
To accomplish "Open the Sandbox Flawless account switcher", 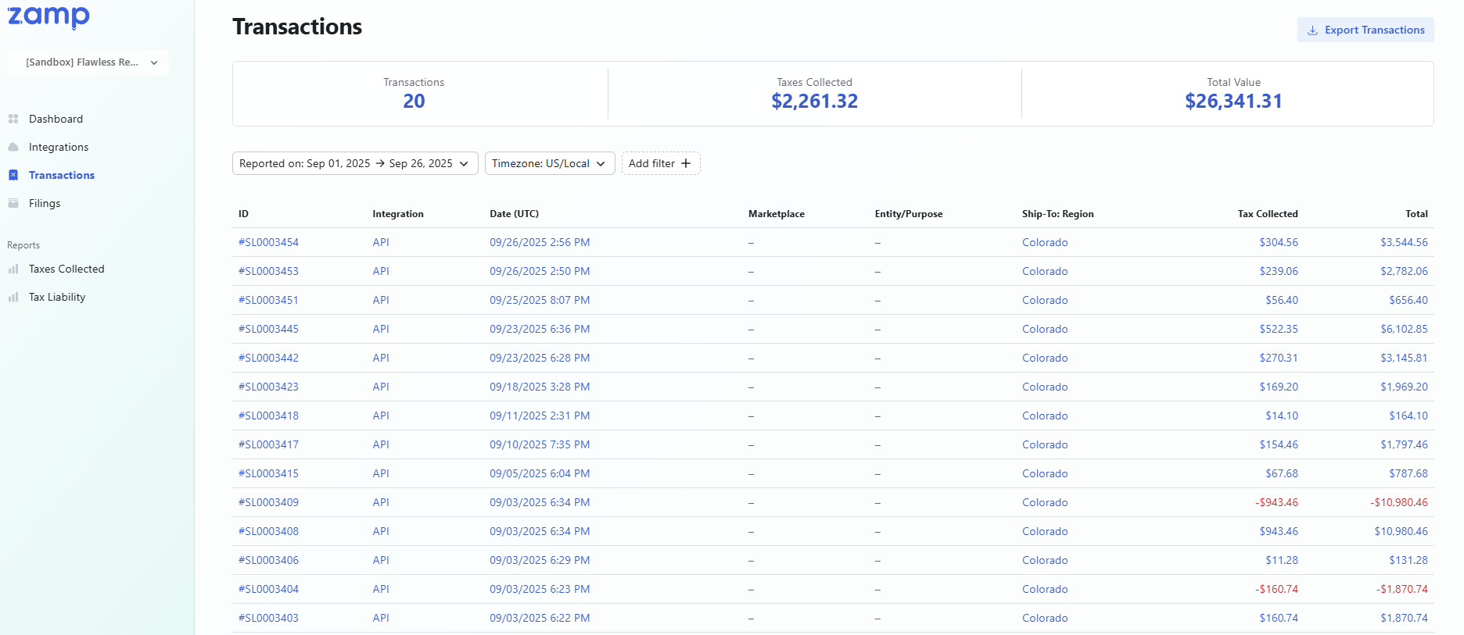I will point(88,62).
